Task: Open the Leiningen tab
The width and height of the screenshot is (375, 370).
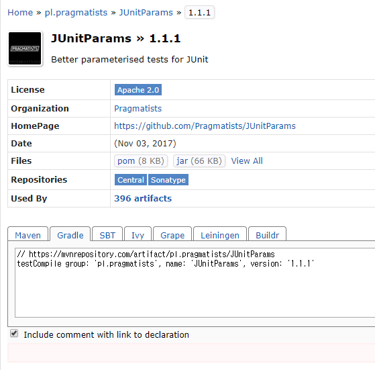Action: [220, 234]
